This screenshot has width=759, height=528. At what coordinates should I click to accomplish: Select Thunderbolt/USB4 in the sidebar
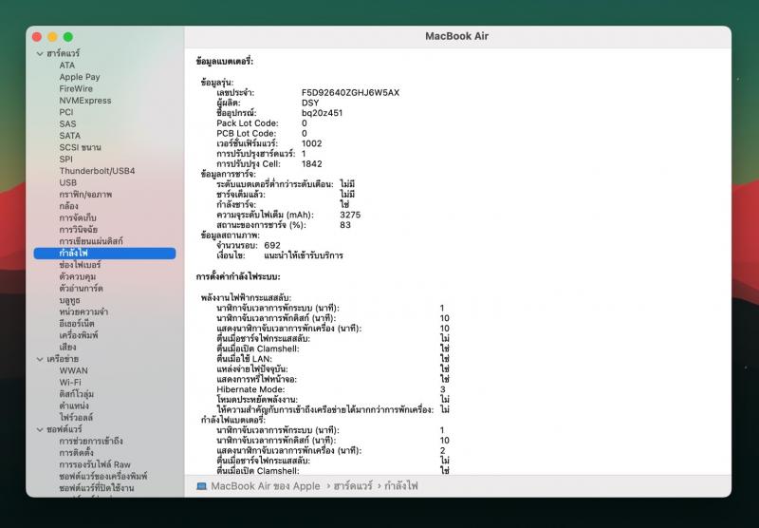tap(97, 171)
